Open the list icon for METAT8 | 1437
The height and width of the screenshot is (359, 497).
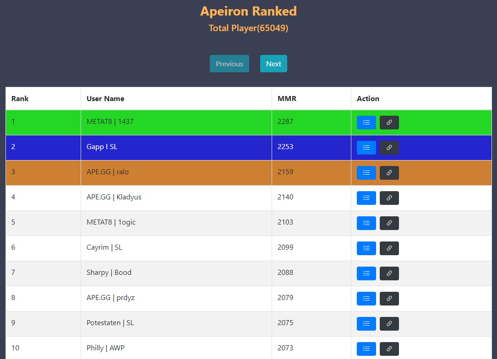[x=366, y=123]
